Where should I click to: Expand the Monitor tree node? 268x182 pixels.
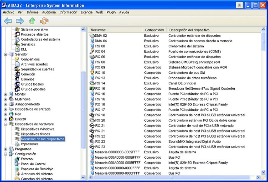(x=6, y=94)
